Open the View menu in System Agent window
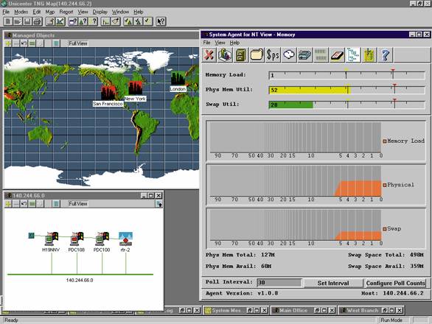Image resolution: width=432 pixels, height=324 pixels. (x=220, y=43)
